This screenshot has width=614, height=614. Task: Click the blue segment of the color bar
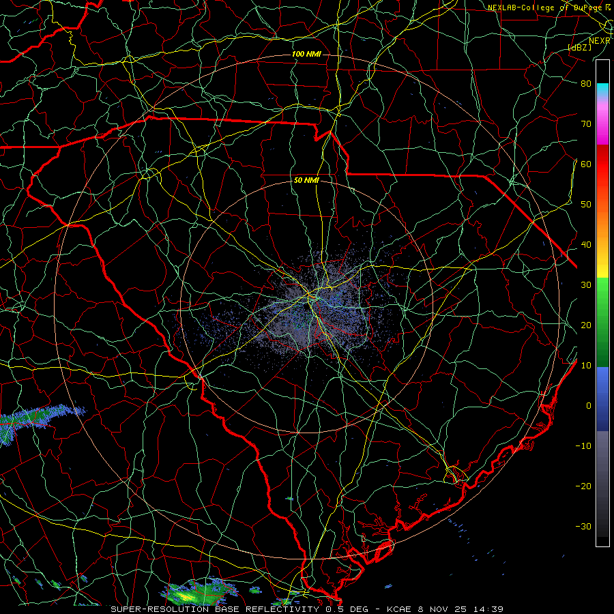[602, 398]
